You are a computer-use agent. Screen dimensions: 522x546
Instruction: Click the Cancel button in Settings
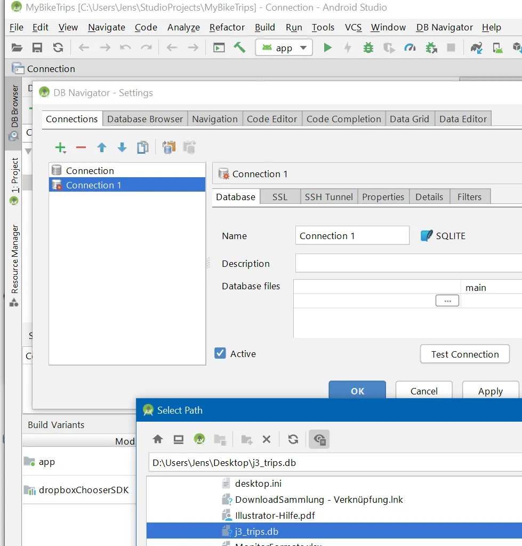pyautogui.click(x=424, y=391)
